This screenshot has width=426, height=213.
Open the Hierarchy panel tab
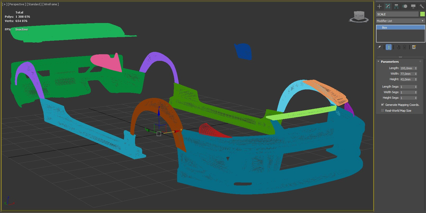tap(396, 6)
